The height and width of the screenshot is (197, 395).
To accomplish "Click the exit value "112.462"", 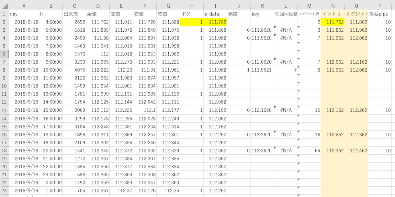I will click(356, 150).
